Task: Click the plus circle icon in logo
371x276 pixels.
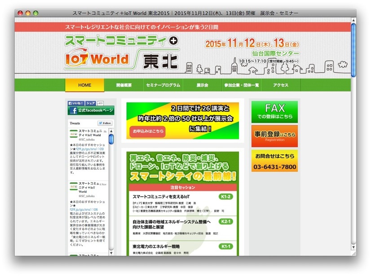Action: coord(173,41)
